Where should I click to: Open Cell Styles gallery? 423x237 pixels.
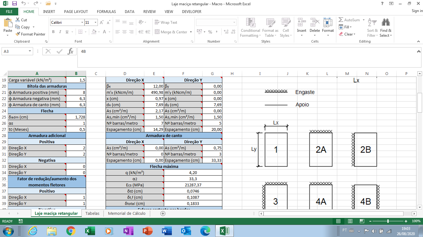pyautogui.click(x=286, y=27)
